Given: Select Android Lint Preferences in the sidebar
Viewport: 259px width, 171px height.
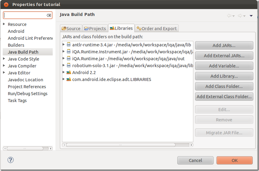Looking at the screenshot, I should pyautogui.click(x=30, y=38).
